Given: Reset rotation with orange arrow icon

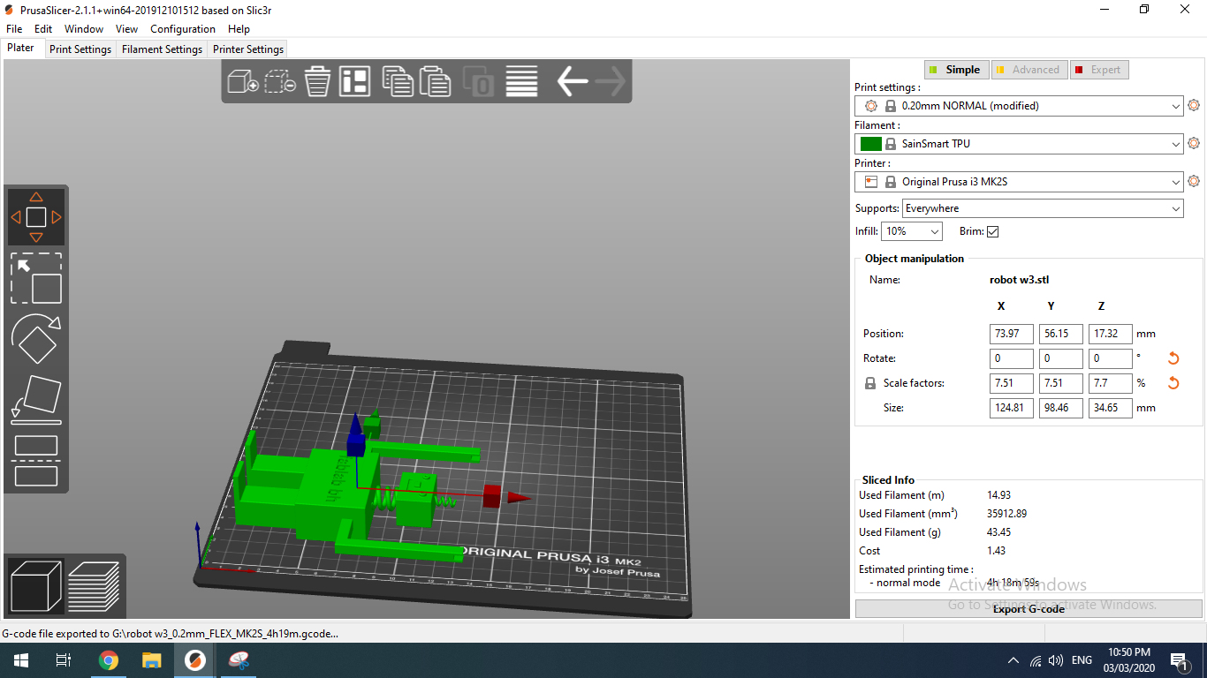Looking at the screenshot, I should (1173, 358).
